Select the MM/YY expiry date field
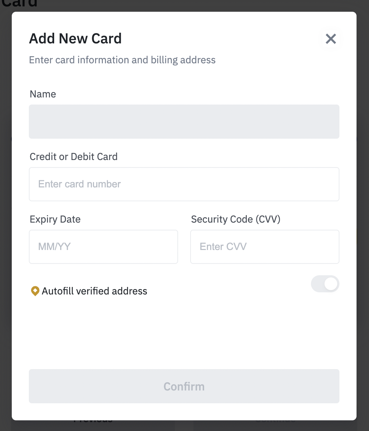This screenshot has width=369, height=431. (x=103, y=247)
